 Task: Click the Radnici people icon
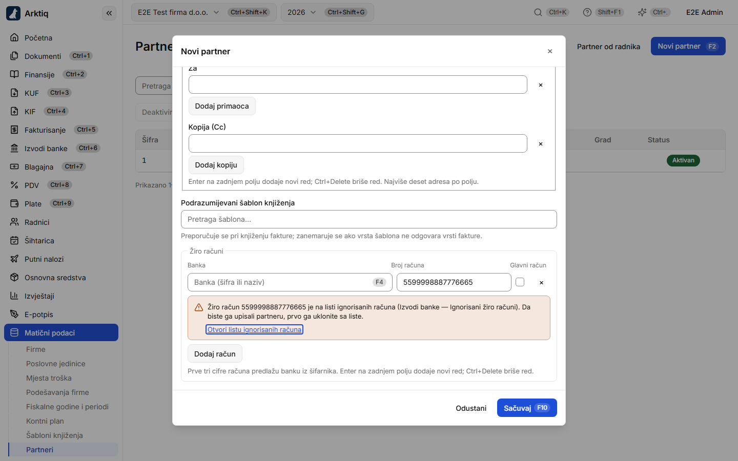click(14, 222)
